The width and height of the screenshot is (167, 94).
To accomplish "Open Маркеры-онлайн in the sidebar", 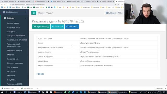I will pos(15,50).
